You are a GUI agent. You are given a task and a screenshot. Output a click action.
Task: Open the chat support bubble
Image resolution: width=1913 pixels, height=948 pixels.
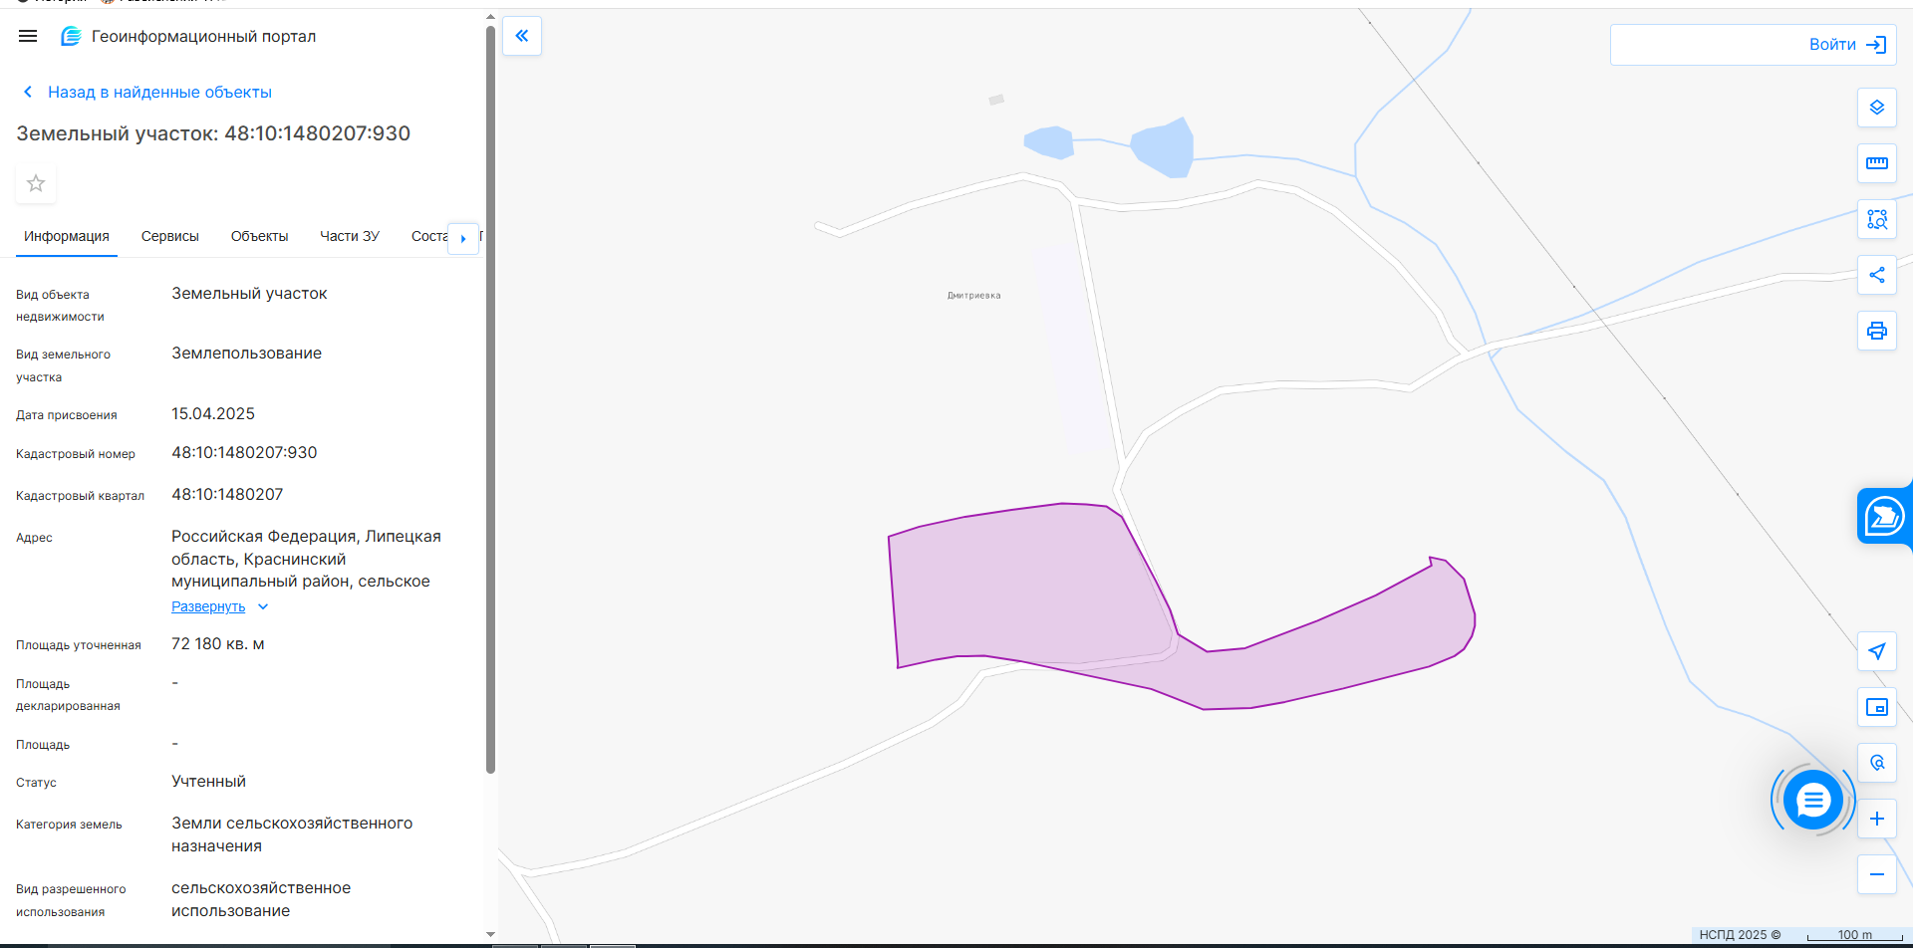tap(1812, 800)
